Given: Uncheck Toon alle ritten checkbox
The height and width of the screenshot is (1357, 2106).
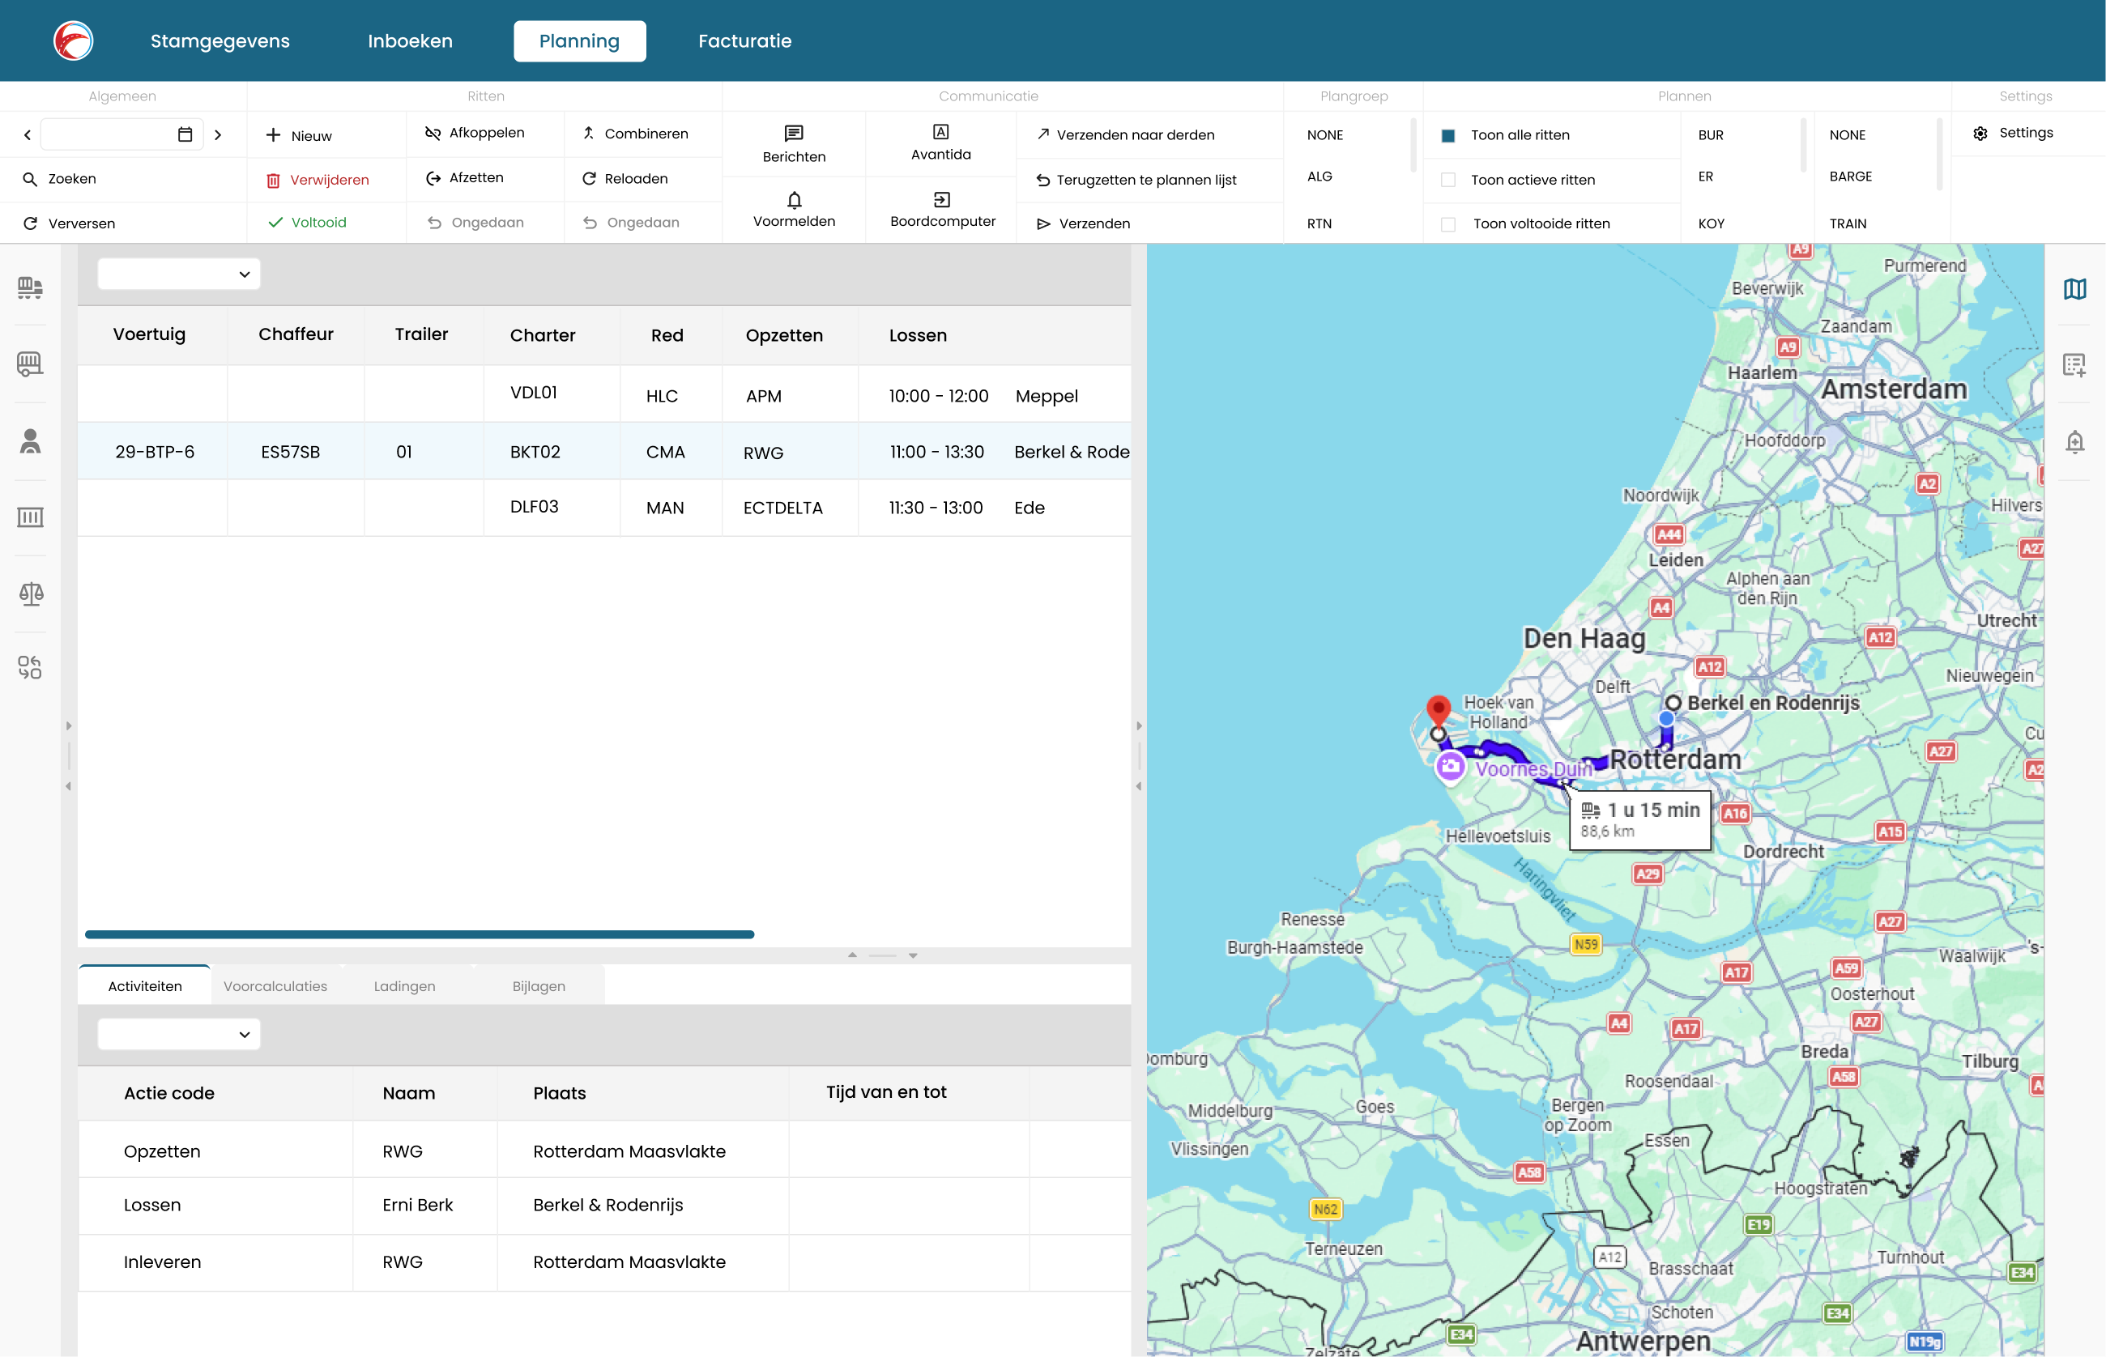Looking at the screenshot, I should coord(1447,136).
